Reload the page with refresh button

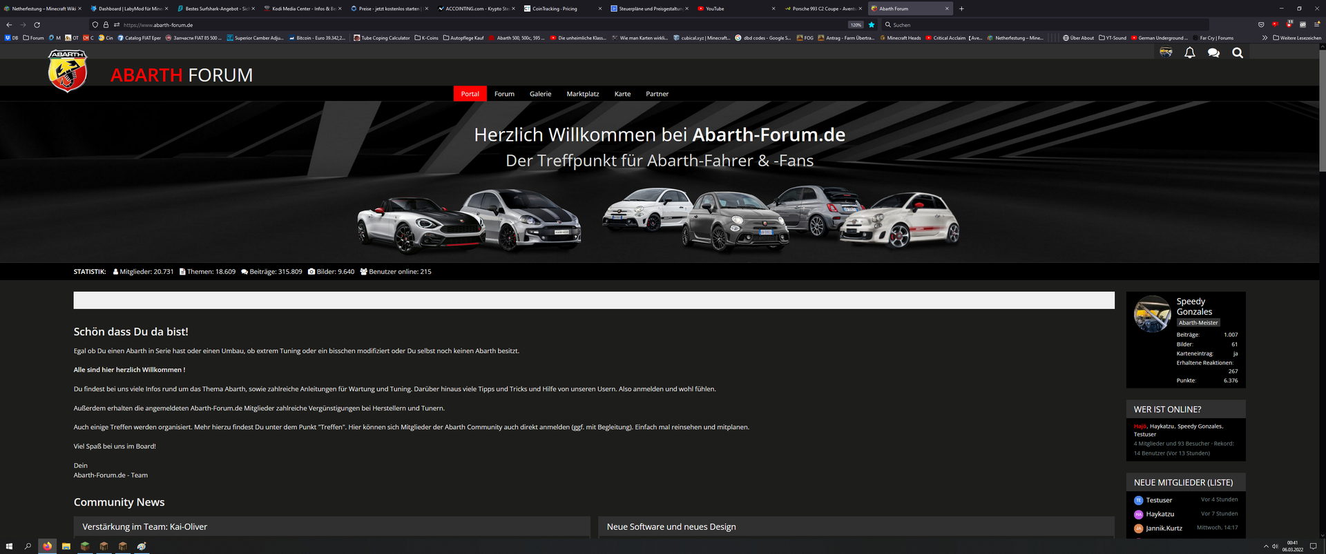pos(37,25)
